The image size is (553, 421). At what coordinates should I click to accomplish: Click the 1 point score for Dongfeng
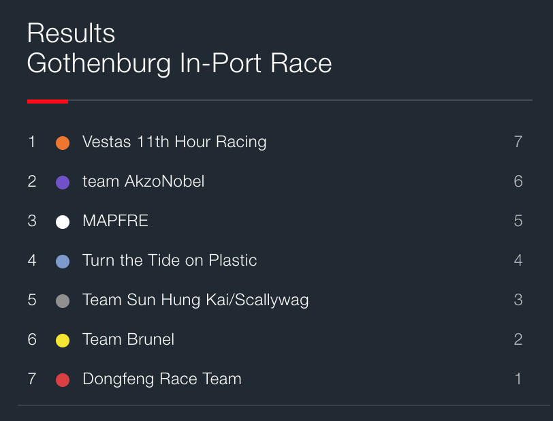click(x=518, y=379)
